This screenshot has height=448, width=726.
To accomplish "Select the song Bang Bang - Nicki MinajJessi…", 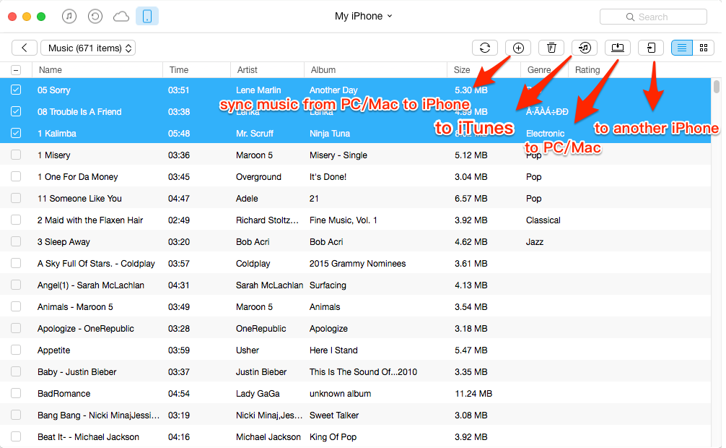I will pyautogui.click(x=98, y=415).
